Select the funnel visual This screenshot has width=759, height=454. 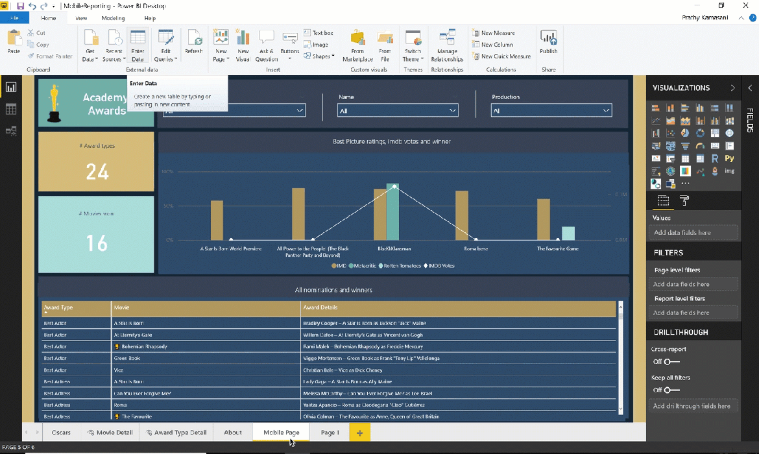685,146
